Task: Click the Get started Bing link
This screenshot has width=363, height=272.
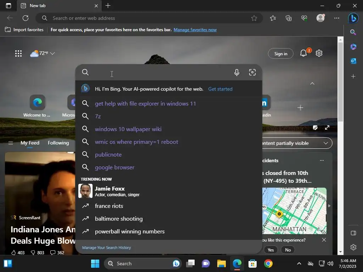Action: click(x=220, y=89)
